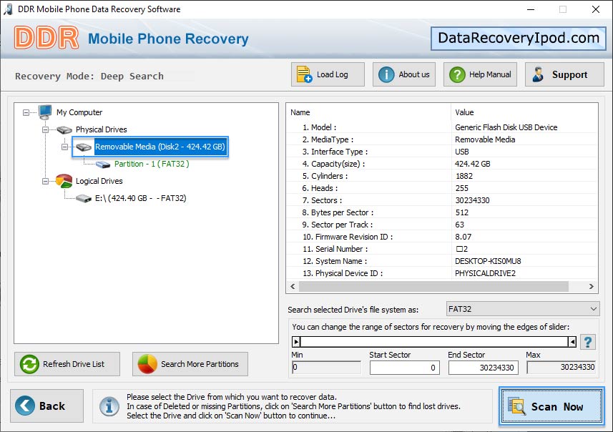The height and width of the screenshot is (432, 613).
Task: Collapse the Removable Media Disk2 node
Action: [64, 147]
